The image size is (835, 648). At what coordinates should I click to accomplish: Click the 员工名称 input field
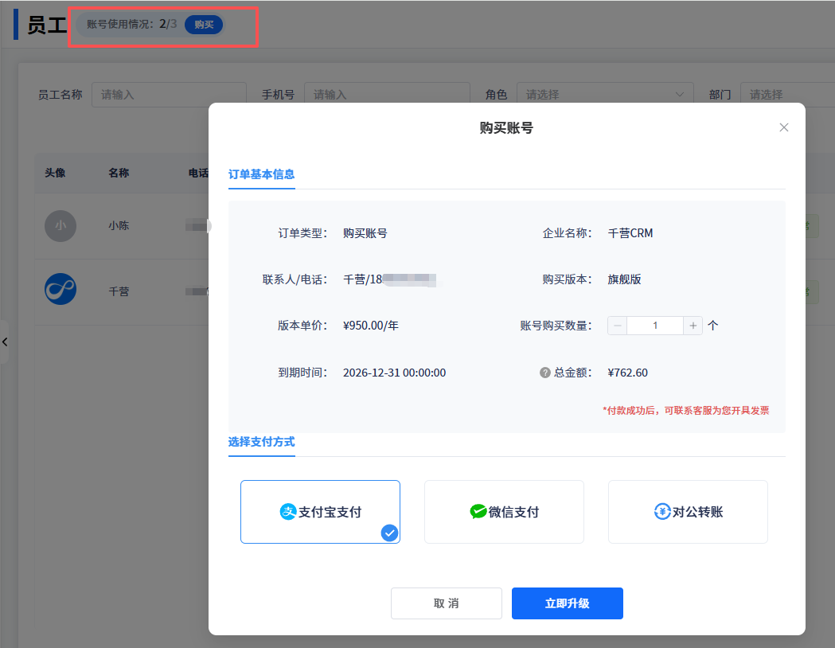tap(169, 95)
